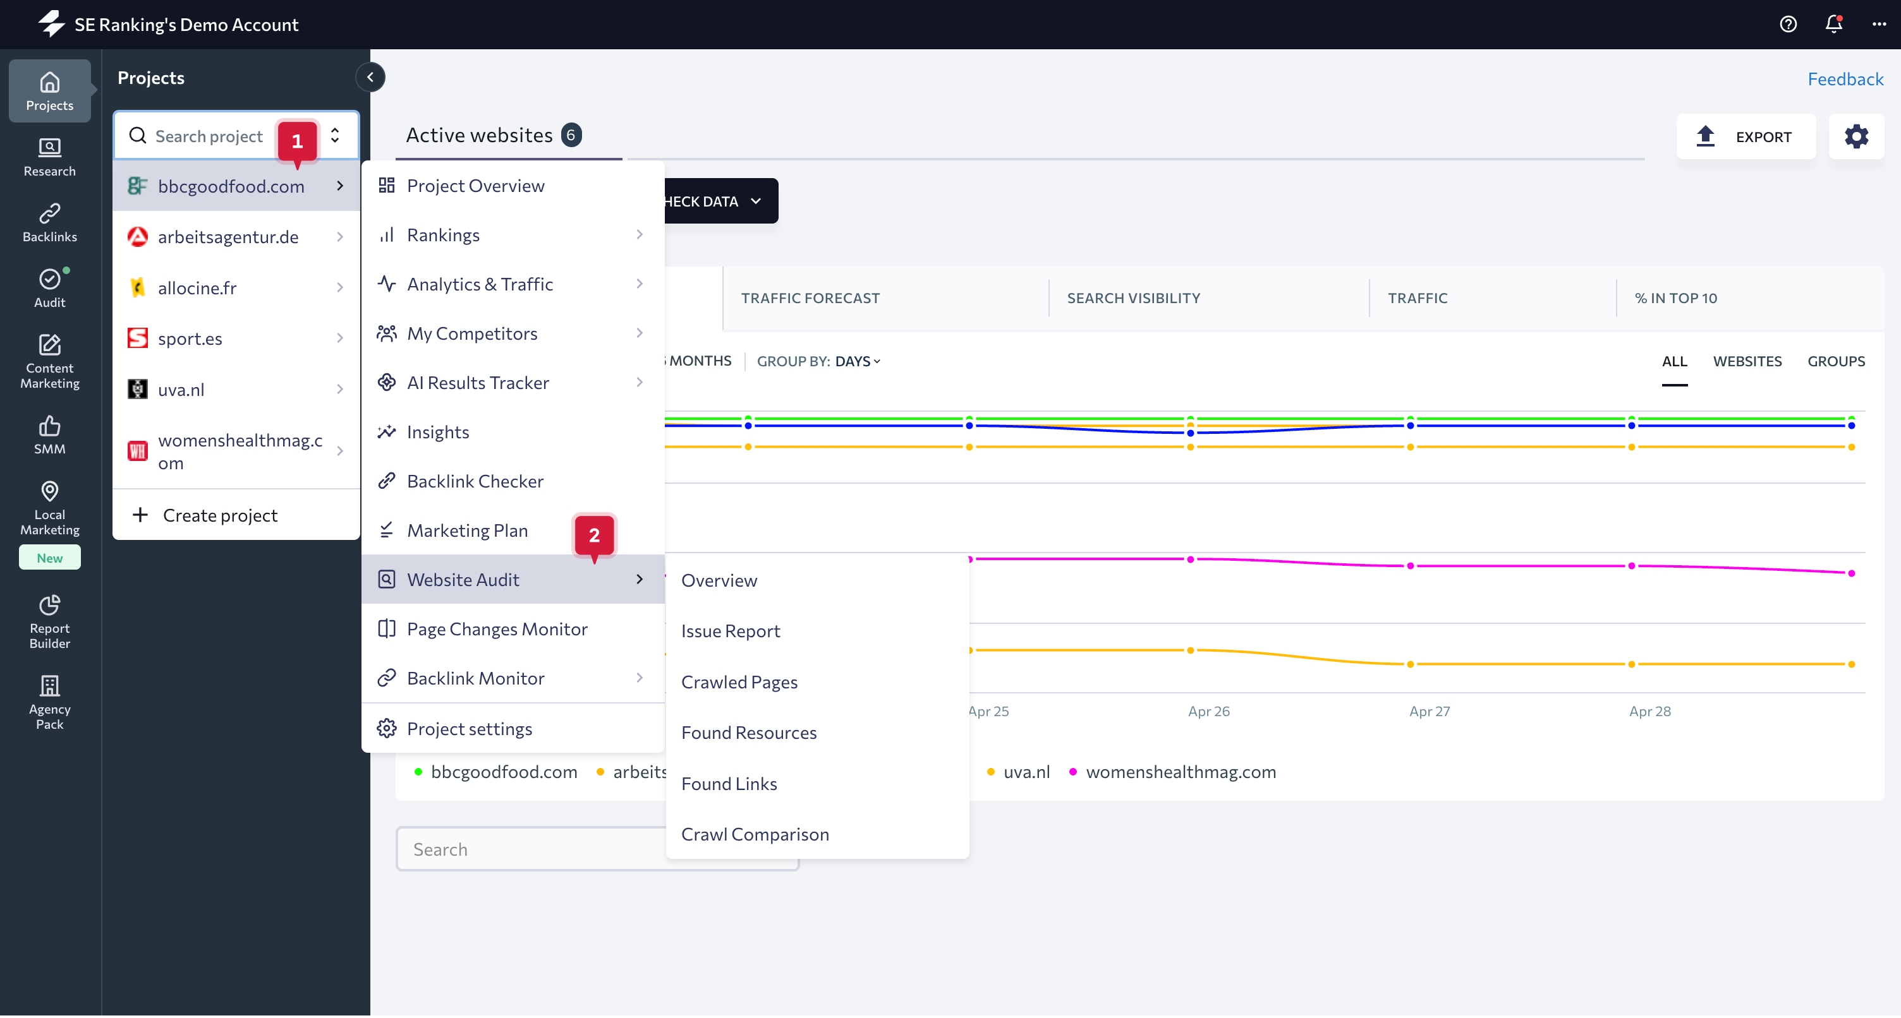Open Found Resources submenu item
This screenshot has width=1901, height=1018.
pyautogui.click(x=817, y=734)
